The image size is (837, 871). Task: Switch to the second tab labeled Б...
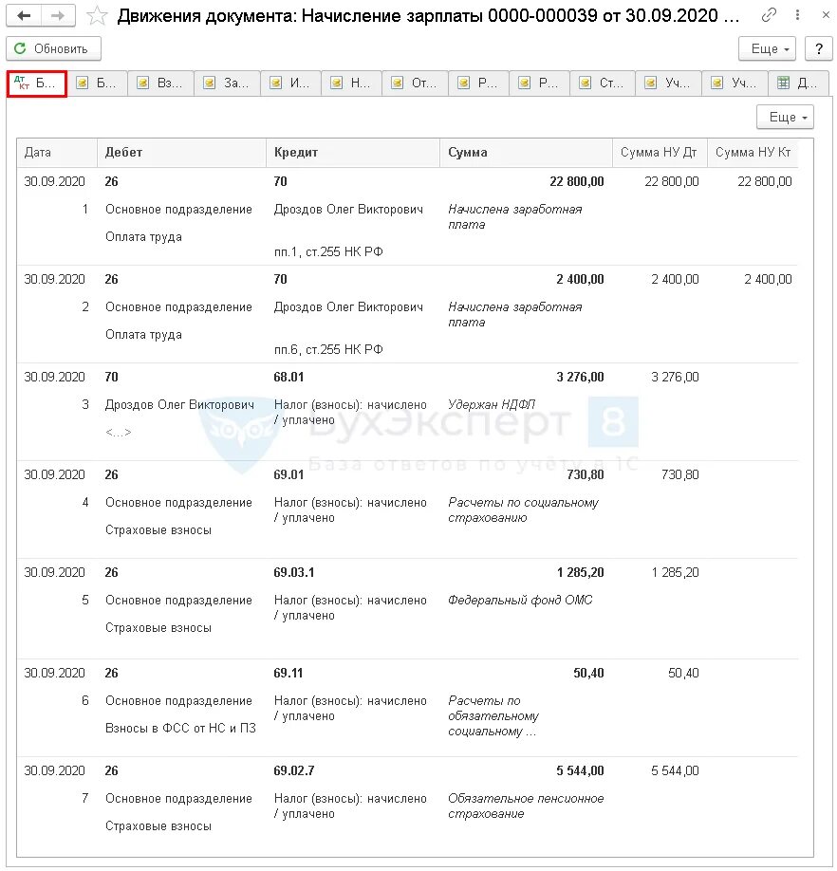97,83
